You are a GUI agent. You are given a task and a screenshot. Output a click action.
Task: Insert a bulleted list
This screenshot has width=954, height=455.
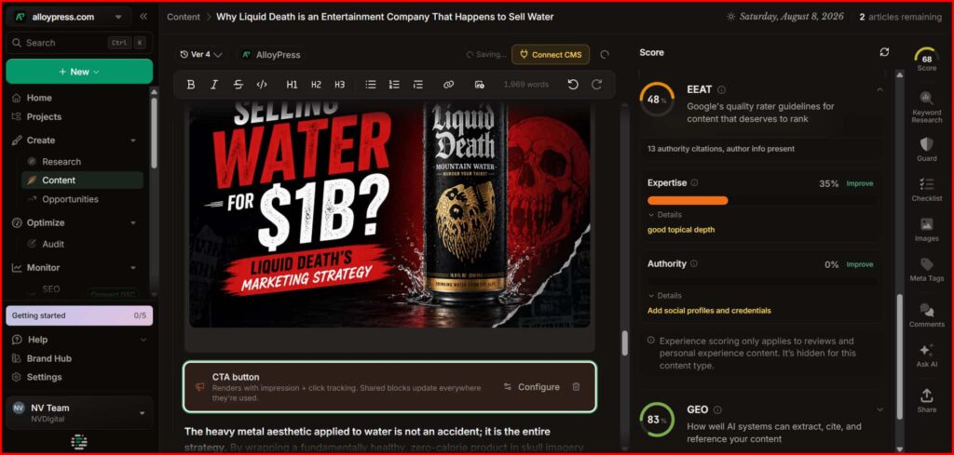pos(371,85)
